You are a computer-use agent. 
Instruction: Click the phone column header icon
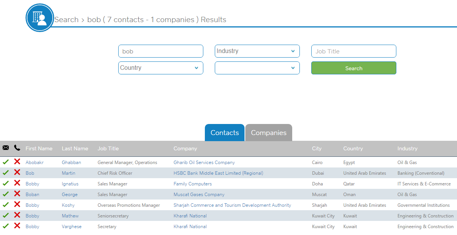click(17, 148)
